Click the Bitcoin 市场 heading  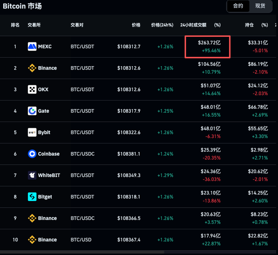tap(22, 6)
